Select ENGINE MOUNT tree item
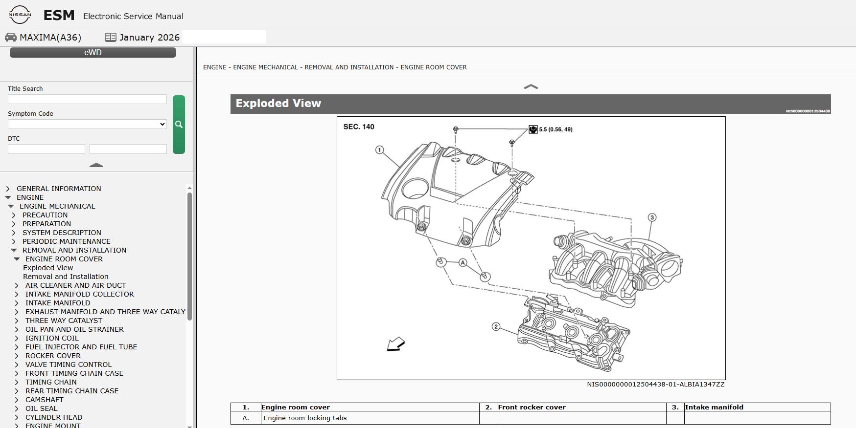This screenshot has height=428, width=856. 53,425
